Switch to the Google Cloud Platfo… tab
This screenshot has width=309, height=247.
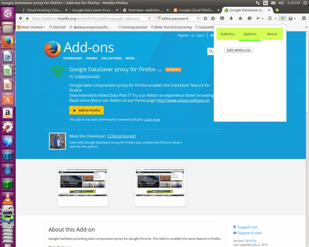coord(196,10)
